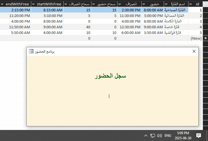Open the taskbar clock showing 5:09 PM
The height and width of the screenshot is (141, 208).
click(x=183, y=135)
